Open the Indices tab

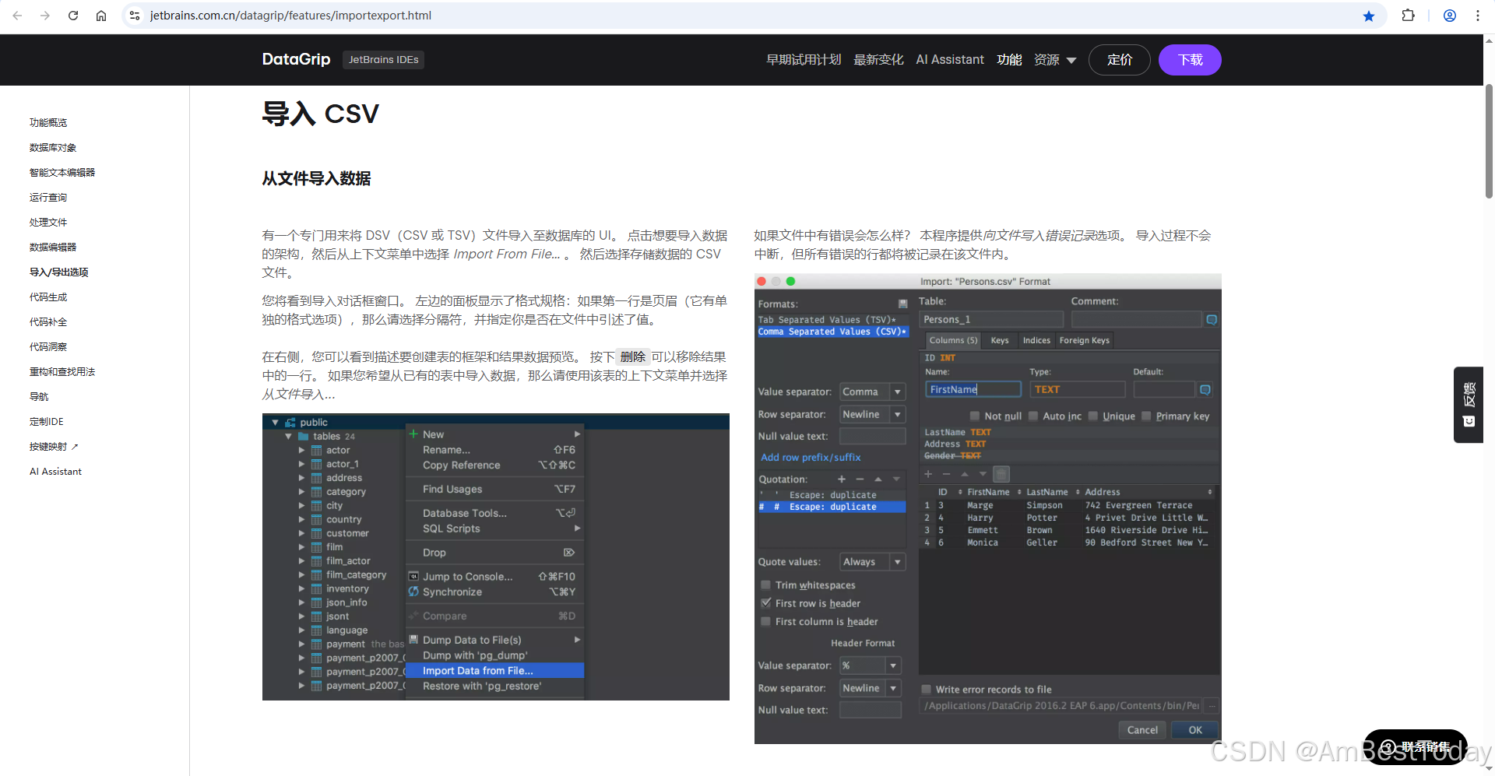tap(1036, 341)
